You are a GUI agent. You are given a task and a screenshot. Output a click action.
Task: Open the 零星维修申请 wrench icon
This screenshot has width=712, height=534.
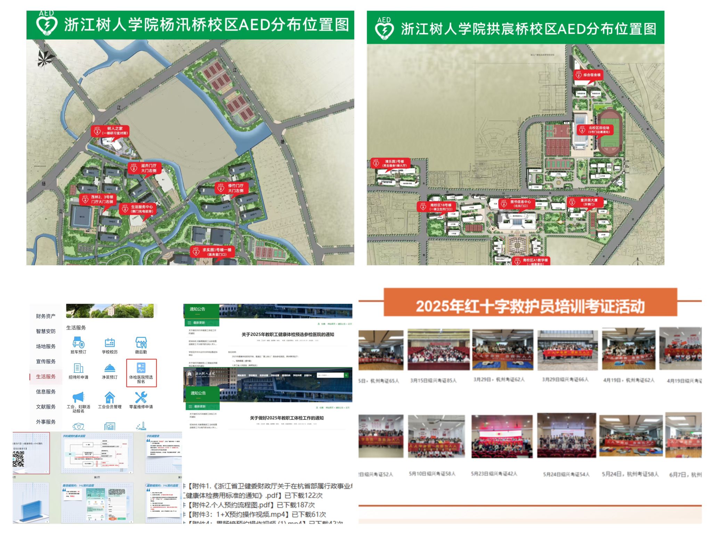click(x=141, y=397)
